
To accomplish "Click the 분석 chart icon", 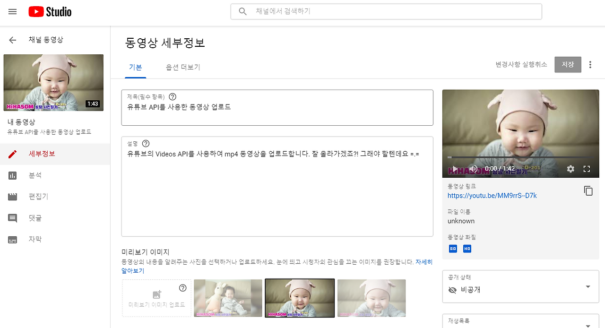I will coord(13,175).
